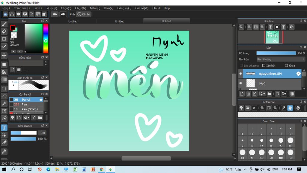Click add brush folder icon in brush panel

click(40, 118)
